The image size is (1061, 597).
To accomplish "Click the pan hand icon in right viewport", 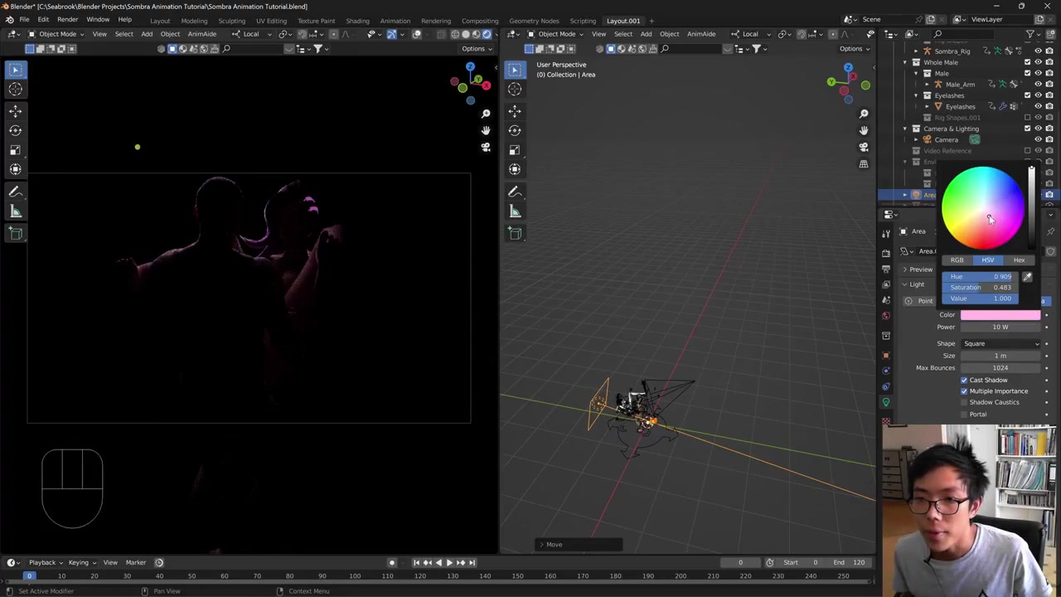I will [864, 130].
